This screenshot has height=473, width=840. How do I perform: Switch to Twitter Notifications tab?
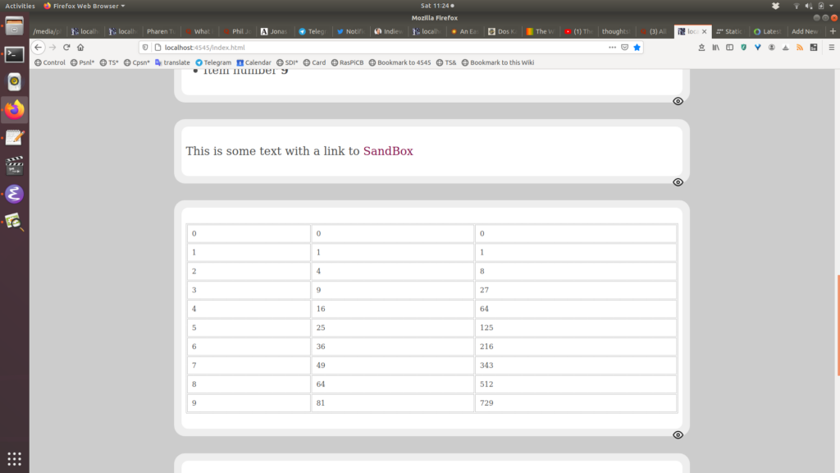click(350, 31)
